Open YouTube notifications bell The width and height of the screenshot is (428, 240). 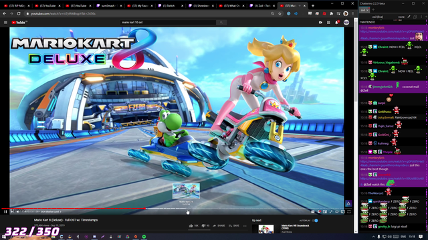tap(337, 22)
